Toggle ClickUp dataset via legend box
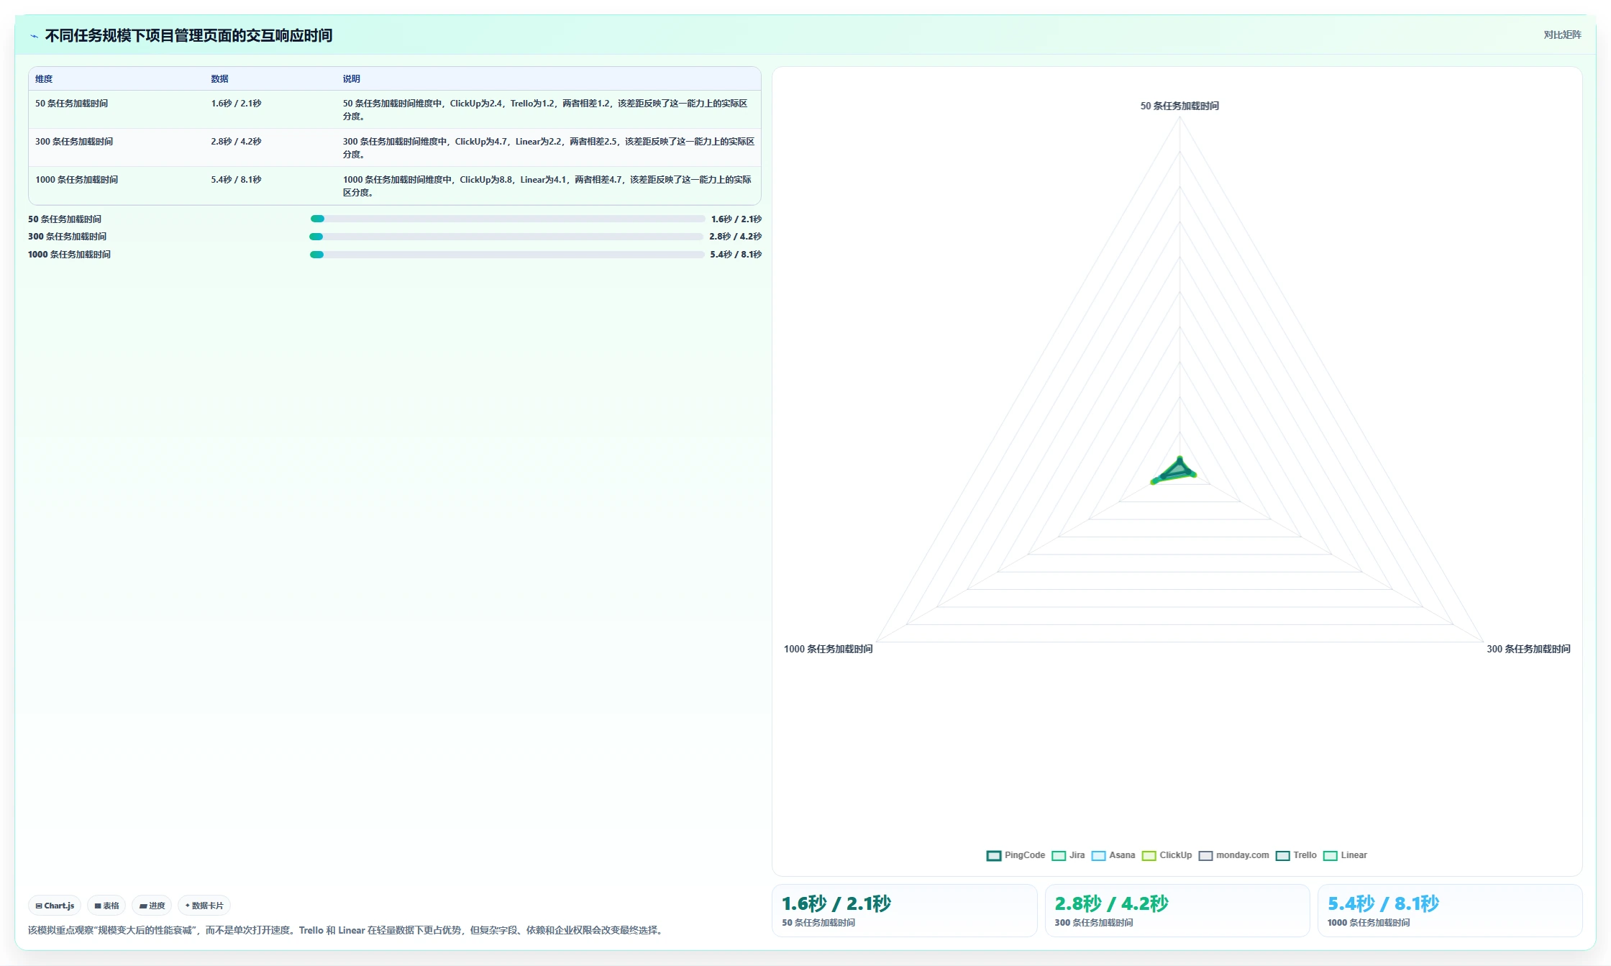This screenshot has width=1611, height=966. tap(1149, 855)
